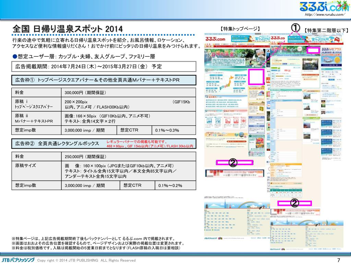Select the 200×200pix specification cell
This screenshot has height=263, width=351.
[x=129, y=104]
